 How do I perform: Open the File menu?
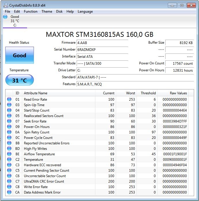coord(7,12)
